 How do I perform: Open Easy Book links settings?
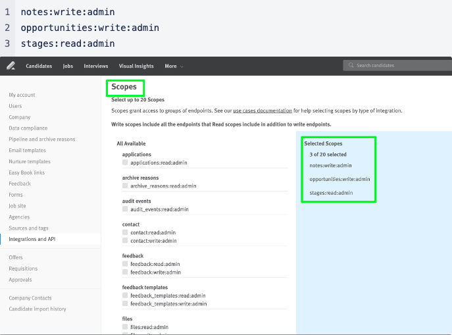coord(26,172)
